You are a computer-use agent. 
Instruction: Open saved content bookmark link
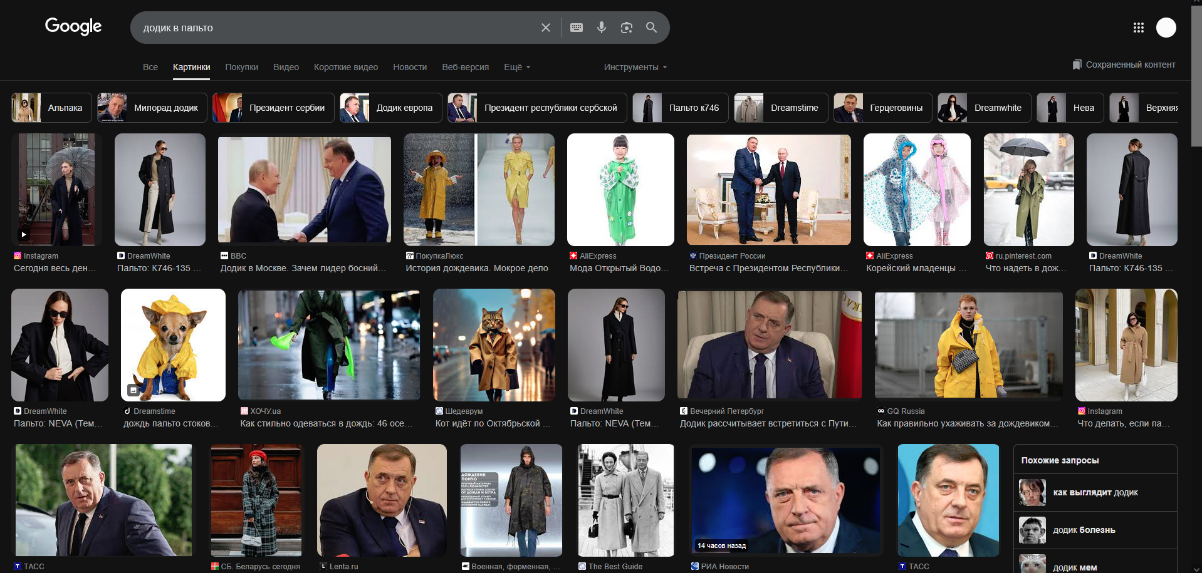tap(1124, 65)
